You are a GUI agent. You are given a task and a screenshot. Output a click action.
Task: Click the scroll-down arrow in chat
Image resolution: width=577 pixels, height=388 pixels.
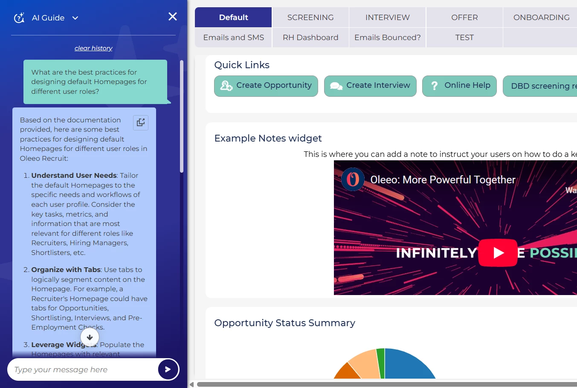[90, 337]
